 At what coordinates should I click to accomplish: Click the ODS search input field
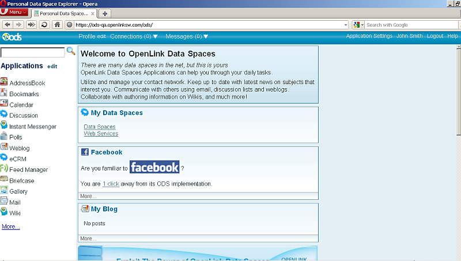pyautogui.click(x=32, y=52)
